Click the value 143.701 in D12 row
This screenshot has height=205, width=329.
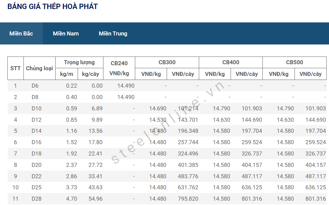point(188,120)
